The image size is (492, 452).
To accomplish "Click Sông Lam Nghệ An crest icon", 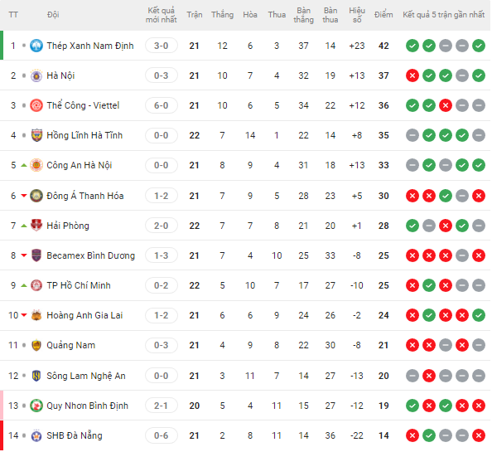I will (36, 376).
